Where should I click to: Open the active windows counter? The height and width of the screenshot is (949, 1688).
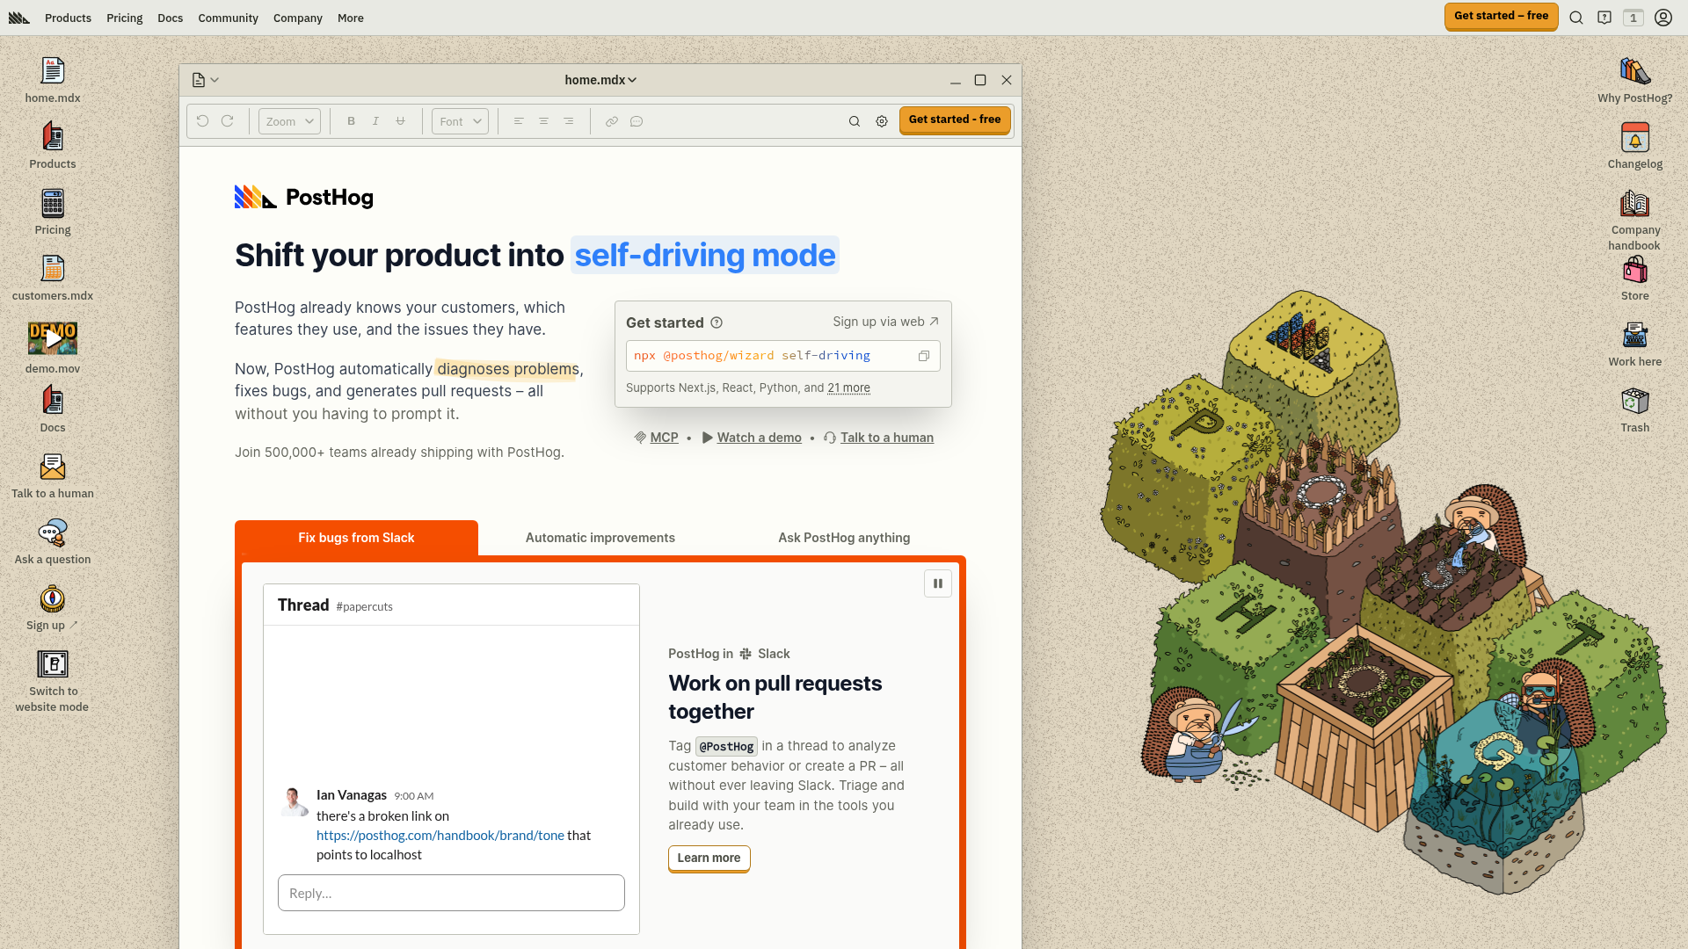tap(1633, 18)
